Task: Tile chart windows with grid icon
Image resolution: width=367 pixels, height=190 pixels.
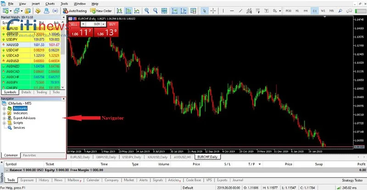Action: (x=164, y=11)
